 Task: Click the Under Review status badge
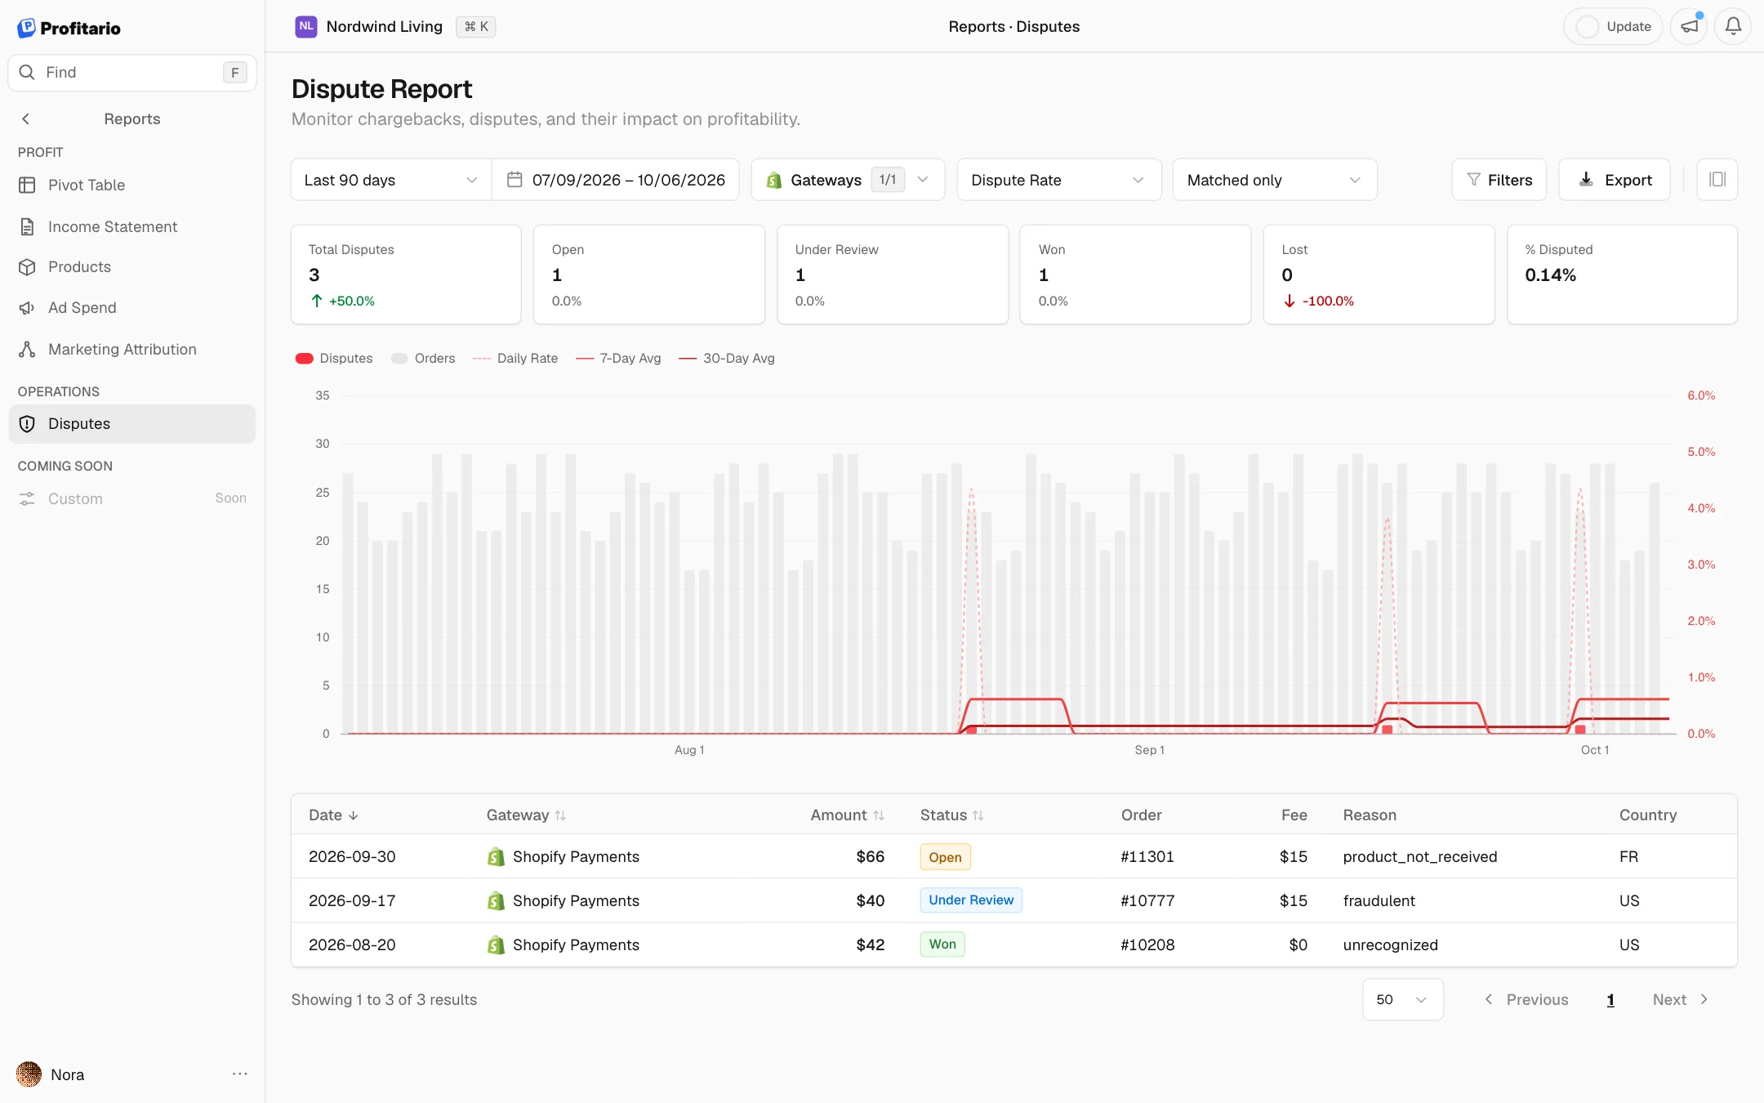click(x=971, y=900)
